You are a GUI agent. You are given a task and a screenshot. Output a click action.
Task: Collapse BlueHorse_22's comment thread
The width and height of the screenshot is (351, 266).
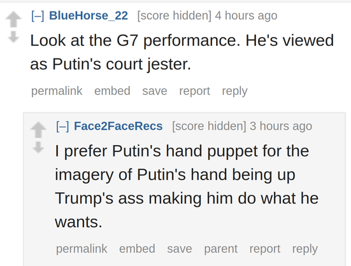tap(38, 16)
